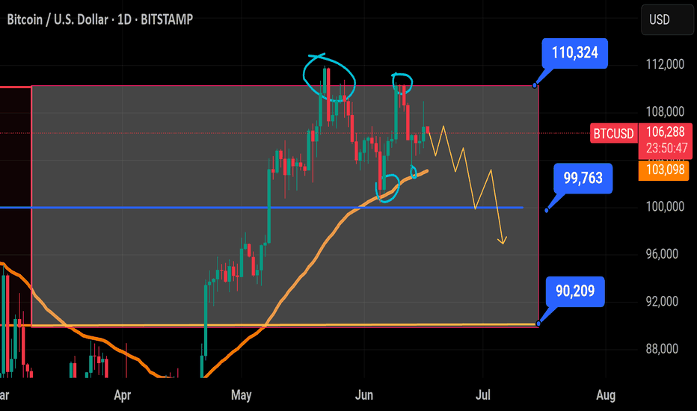The width and height of the screenshot is (697, 411).
Task: Click the BTCUSD price tag
Action: (x=614, y=133)
